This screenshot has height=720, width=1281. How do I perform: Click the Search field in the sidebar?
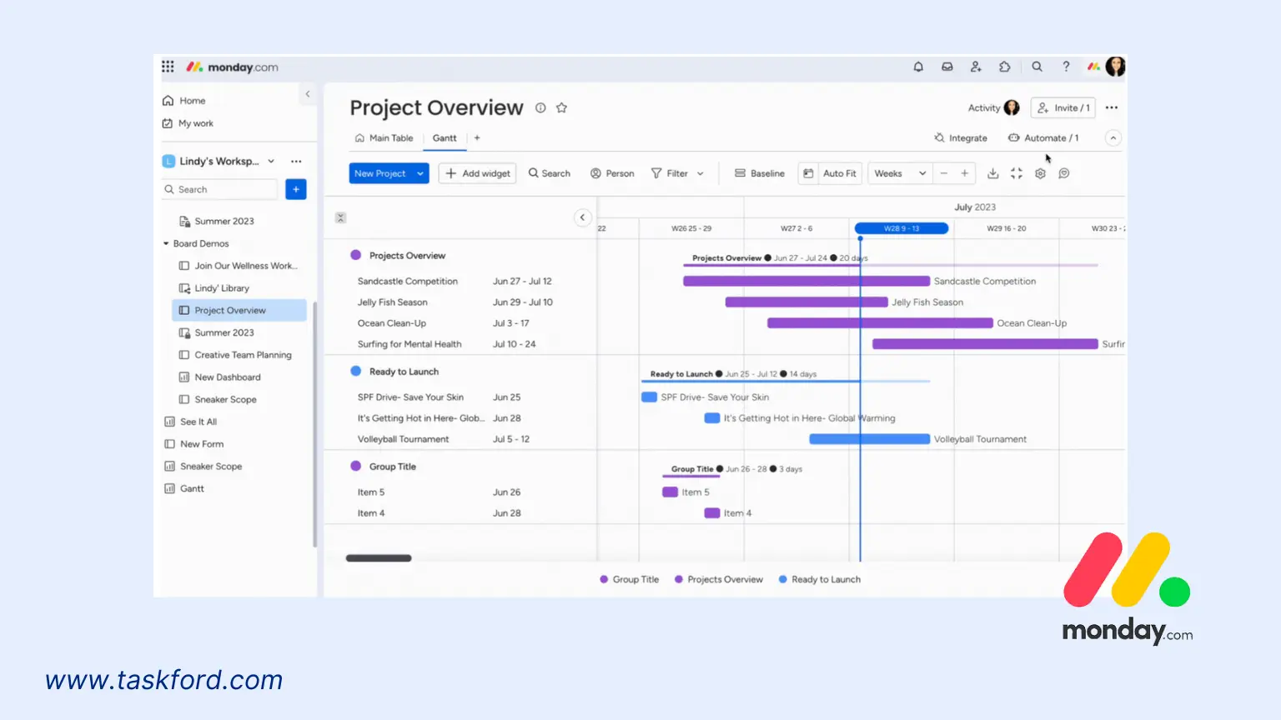pos(219,189)
